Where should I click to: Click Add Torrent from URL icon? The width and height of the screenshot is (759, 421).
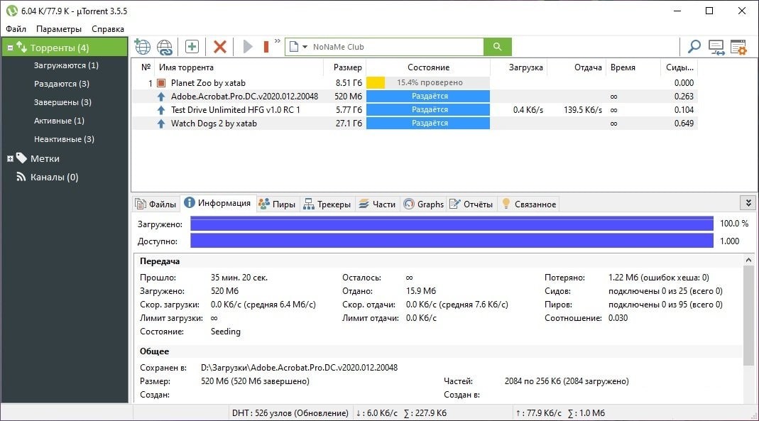click(165, 47)
